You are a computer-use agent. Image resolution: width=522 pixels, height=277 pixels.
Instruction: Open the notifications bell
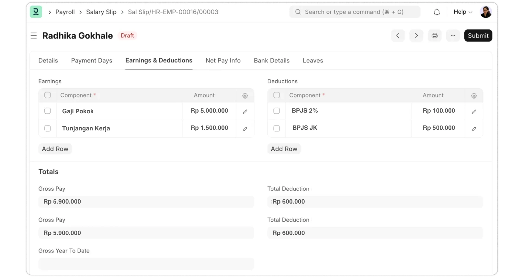(x=437, y=12)
